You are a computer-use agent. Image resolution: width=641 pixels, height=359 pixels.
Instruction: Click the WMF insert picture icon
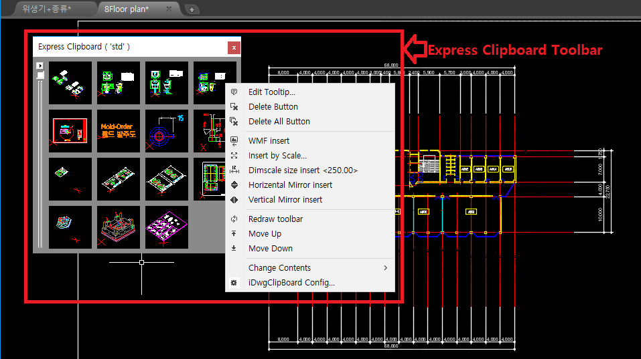[x=234, y=141]
